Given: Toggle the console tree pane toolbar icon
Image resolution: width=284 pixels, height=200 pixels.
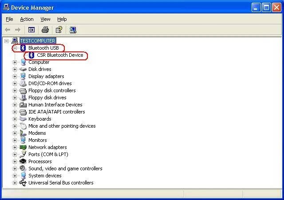Looking at the screenshot, I should point(32,30).
